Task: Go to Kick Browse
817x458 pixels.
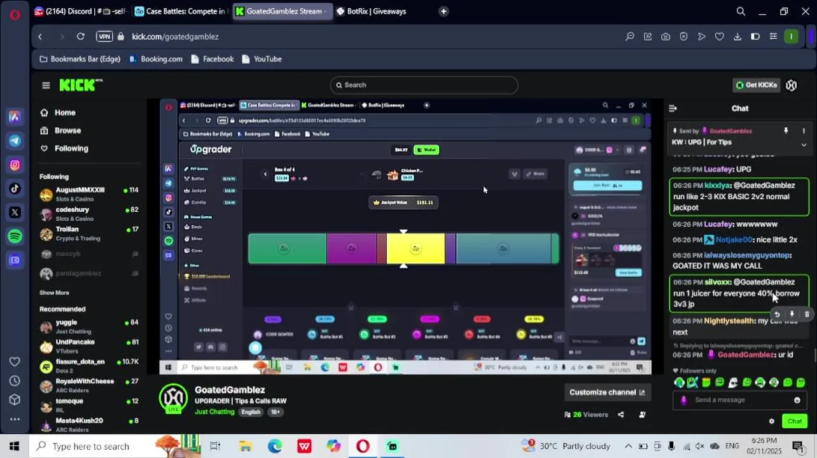Action: click(x=67, y=130)
